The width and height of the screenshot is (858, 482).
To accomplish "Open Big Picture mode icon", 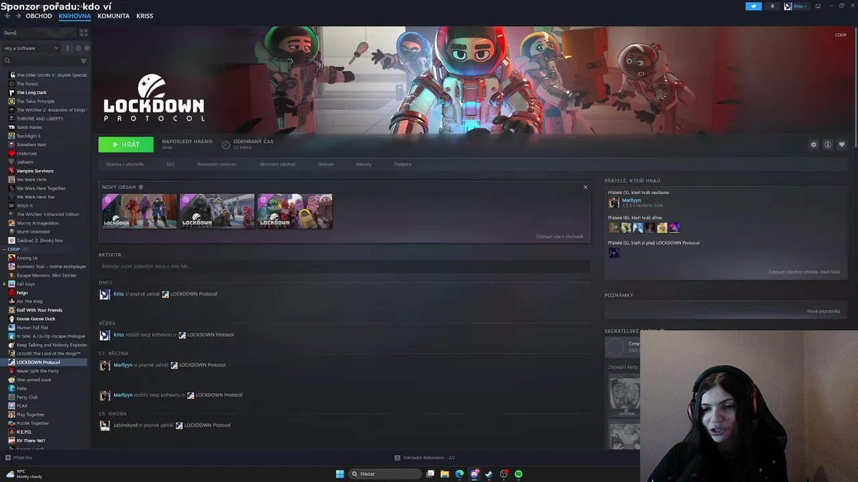I will tap(818, 6).
